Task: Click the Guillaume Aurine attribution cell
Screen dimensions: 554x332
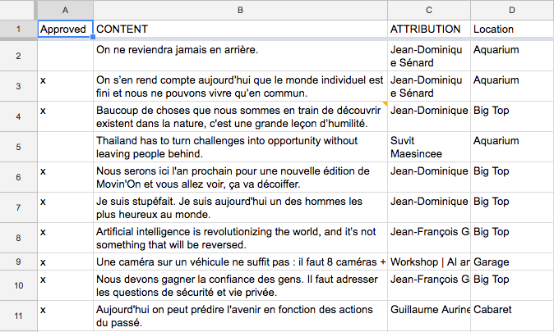Action: (x=429, y=316)
